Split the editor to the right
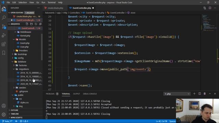Image resolution: width=219 pixels, height=123 pixels. pyautogui.click(x=210, y=8)
